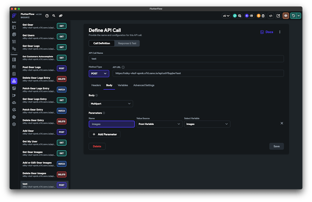Click the API Call Name field
The width and height of the screenshot is (312, 202).
tap(186, 59)
